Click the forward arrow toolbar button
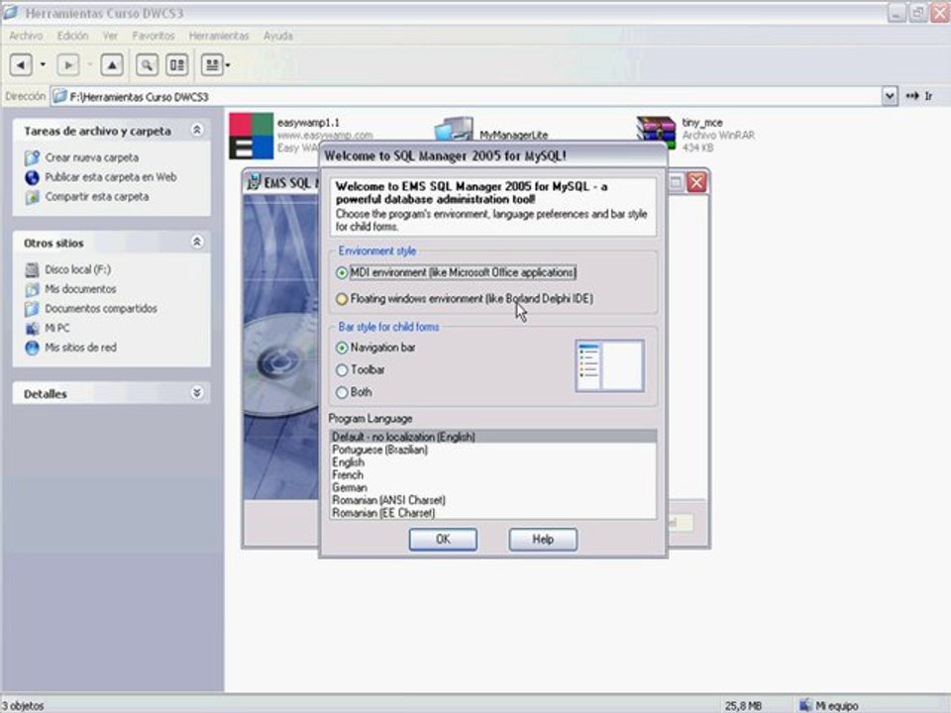The width and height of the screenshot is (951, 713). [x=68, y=65]
